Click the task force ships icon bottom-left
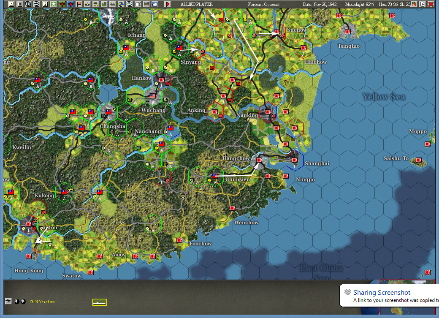 click(x=8, y=301)
